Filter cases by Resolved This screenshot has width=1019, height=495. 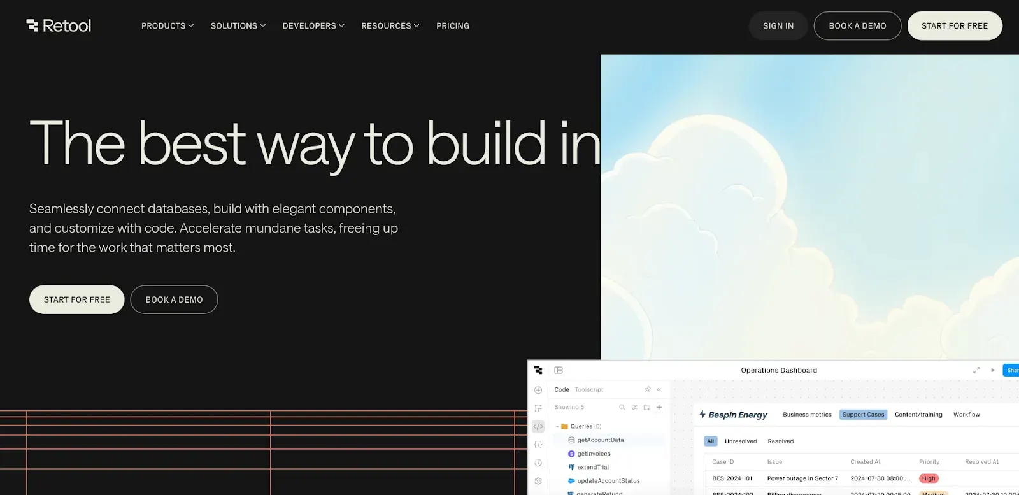click(781, 441)
